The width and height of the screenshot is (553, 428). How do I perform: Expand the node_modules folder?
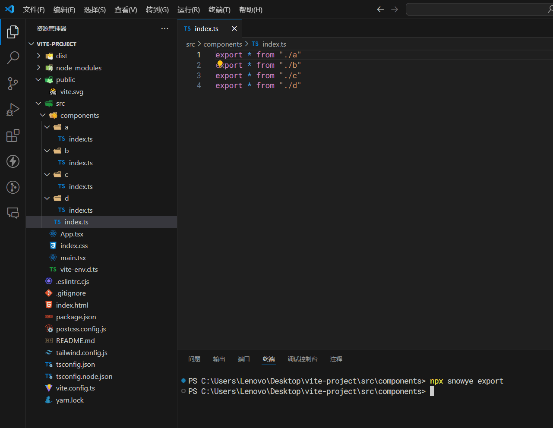pos(79,68)
